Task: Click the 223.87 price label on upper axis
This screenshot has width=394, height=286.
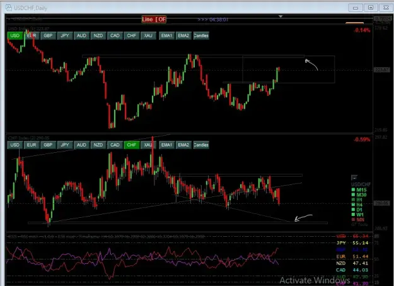Action: pos(381,69)
